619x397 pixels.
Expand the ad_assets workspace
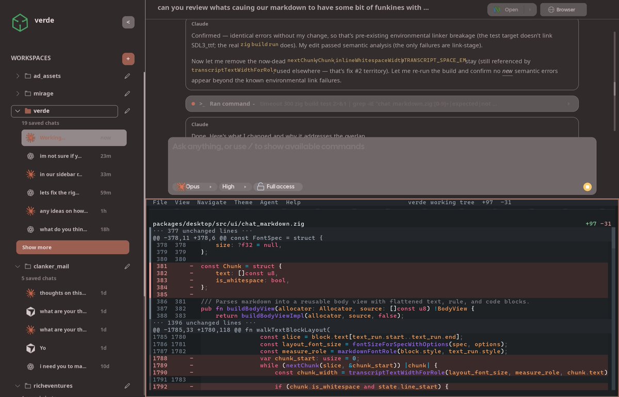tap(18, 76)
